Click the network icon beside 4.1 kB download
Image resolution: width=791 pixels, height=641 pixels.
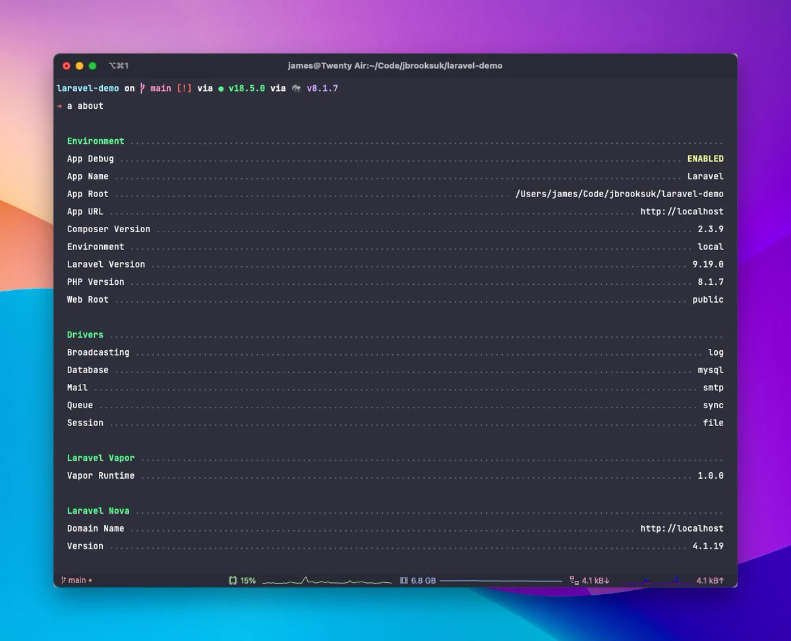(574, 580)
